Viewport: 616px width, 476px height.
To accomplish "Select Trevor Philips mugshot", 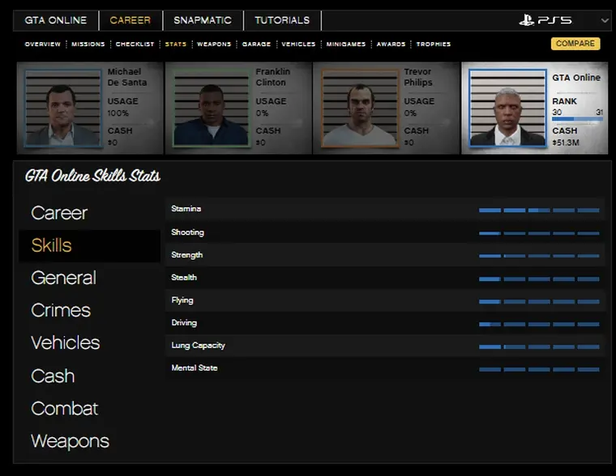I will pos(359,108).
